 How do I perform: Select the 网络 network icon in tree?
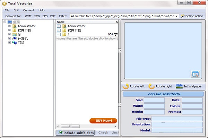(15, 43)
